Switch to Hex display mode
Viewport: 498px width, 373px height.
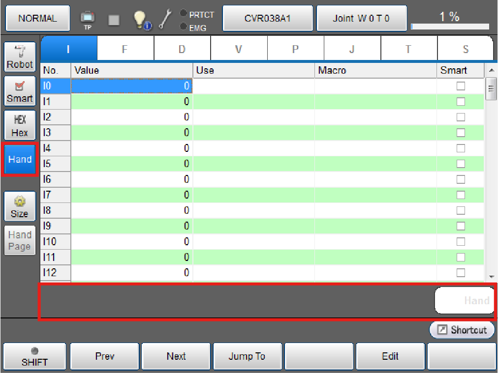pos(20,125)
